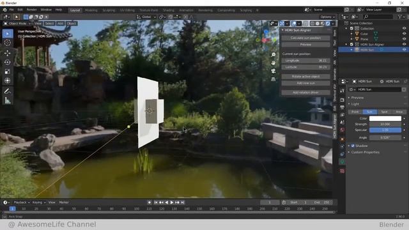
Task: Select the Select Box tool in toolbar
Action: (7, 34)
